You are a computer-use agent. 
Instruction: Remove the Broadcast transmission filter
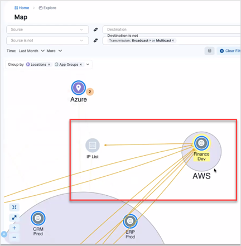click(150, 40)
